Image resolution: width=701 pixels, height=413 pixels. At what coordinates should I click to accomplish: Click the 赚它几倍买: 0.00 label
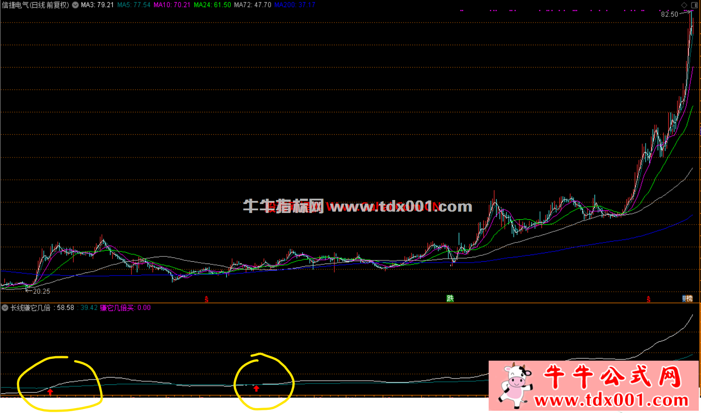click(125, 308)
